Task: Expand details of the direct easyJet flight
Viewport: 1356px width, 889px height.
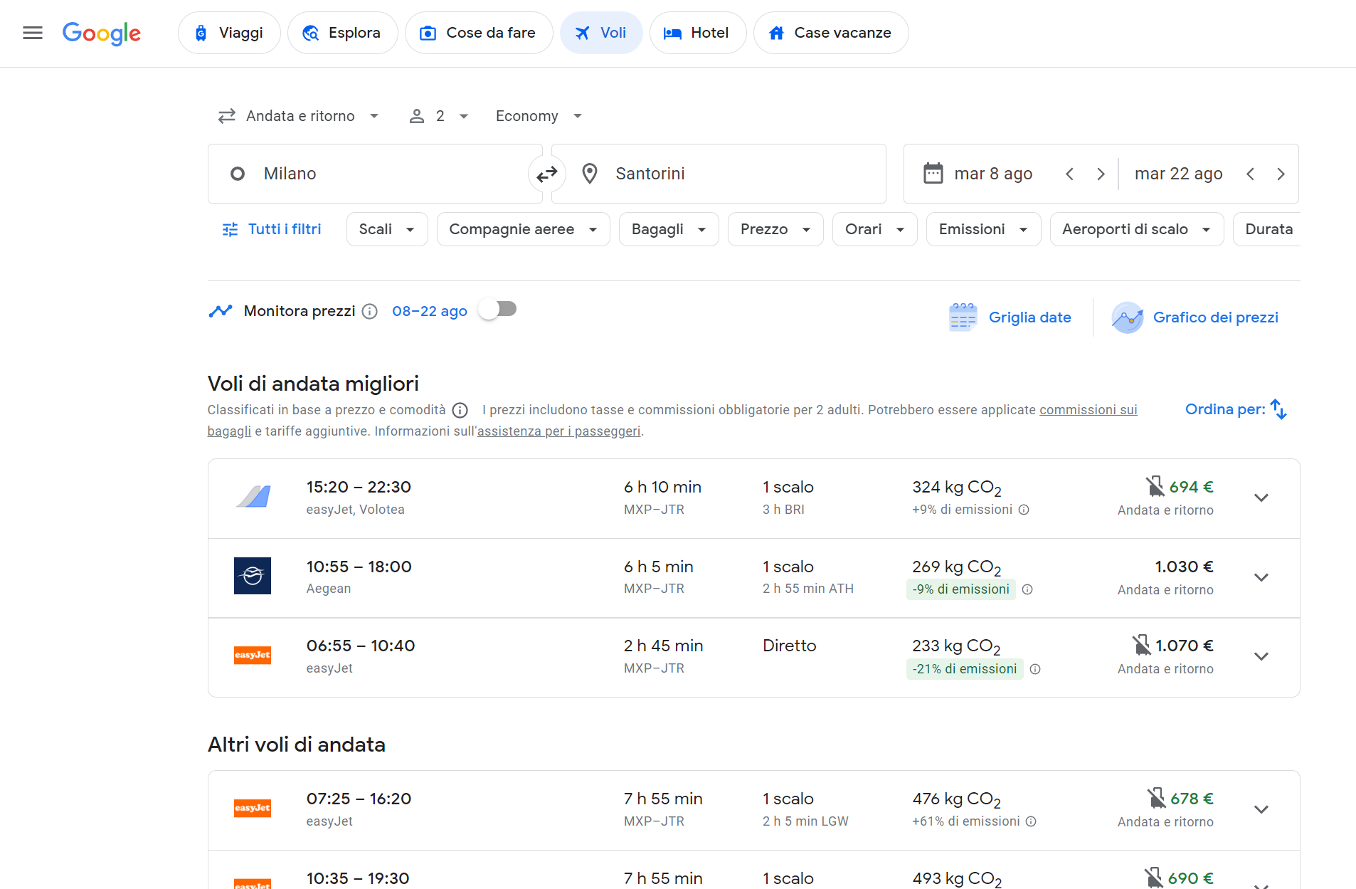Action: coord(1261,656)
